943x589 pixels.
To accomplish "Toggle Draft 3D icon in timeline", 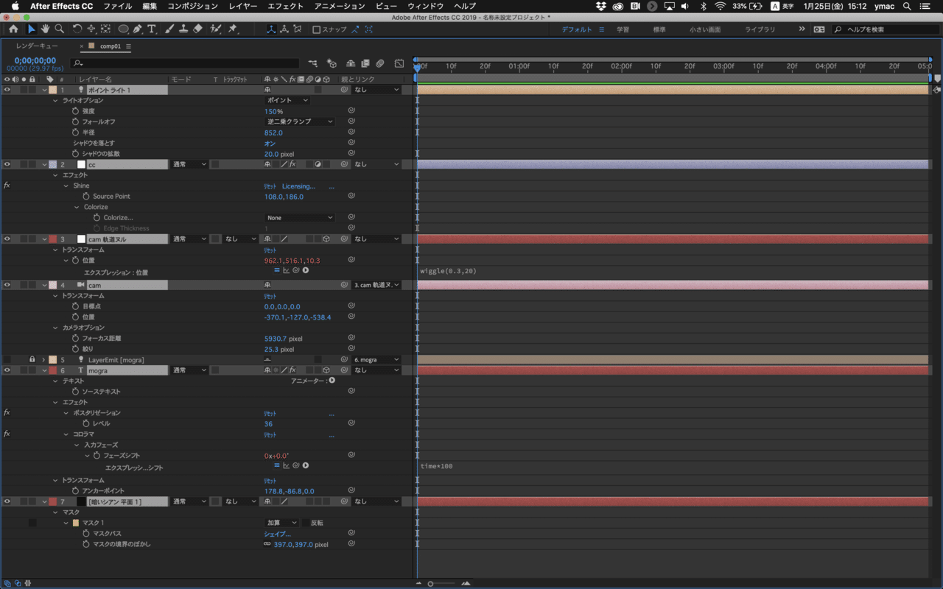I will pyautogui.click(x=332, y=63).
